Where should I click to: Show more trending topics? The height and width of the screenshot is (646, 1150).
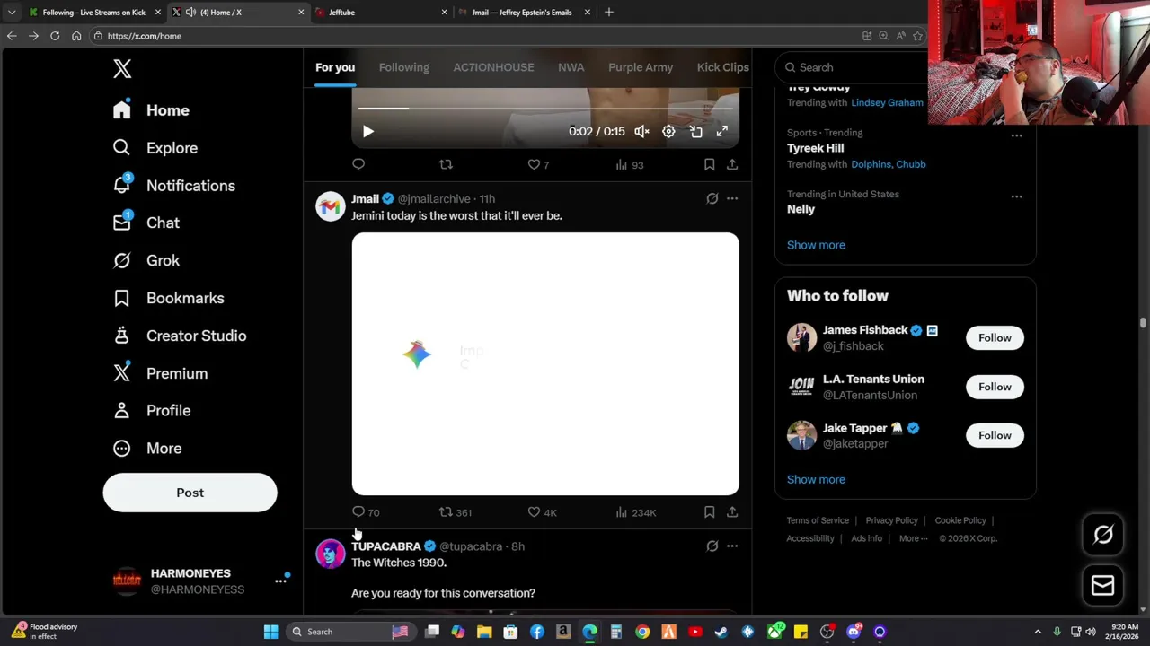click(x=816, y=245)
